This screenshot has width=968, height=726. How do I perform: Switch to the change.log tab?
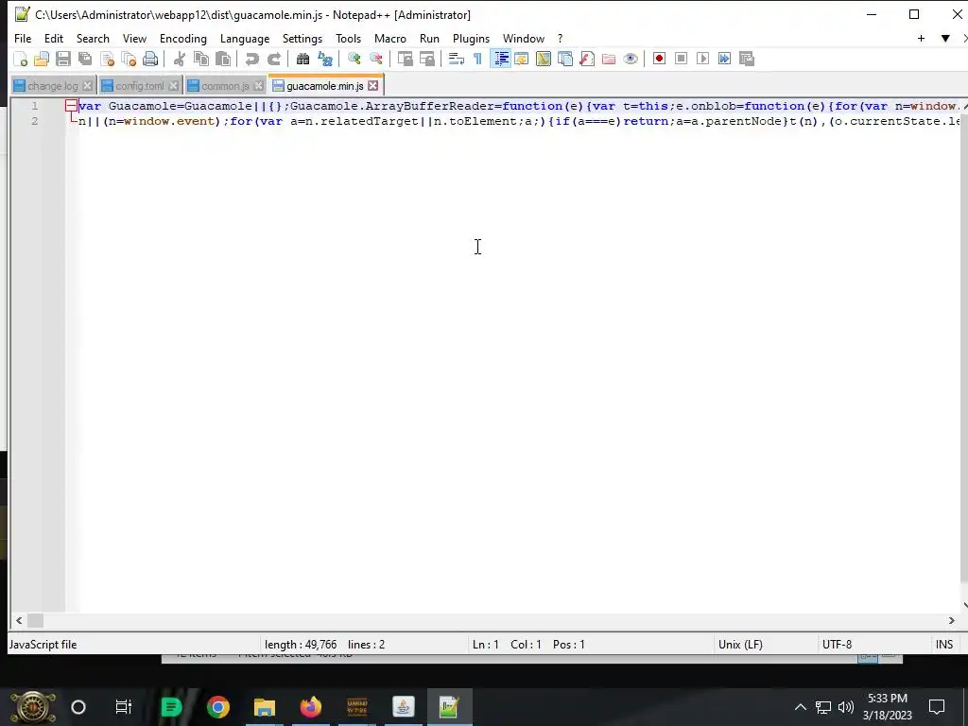click(52, 86)
